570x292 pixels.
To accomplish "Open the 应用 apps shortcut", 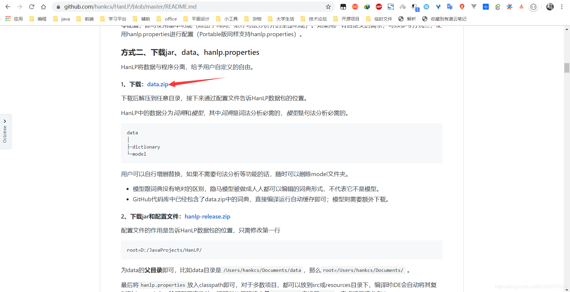I will click(x=14, y=19).
